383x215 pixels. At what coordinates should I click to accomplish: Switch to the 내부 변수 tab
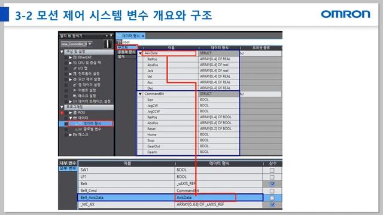pos(68,163)
